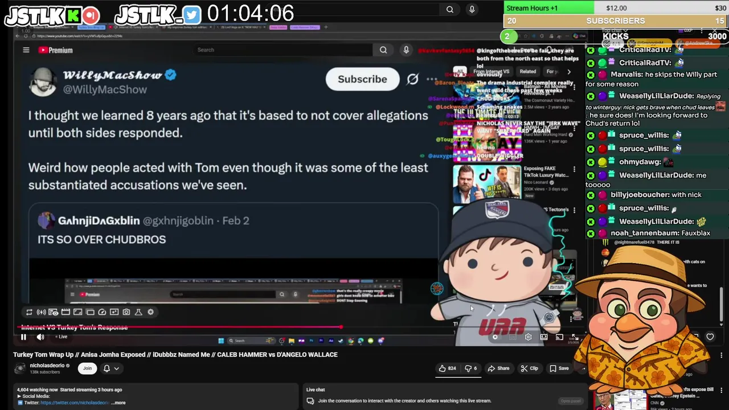Click the speedometer playback speed icon

click(102, 312)
